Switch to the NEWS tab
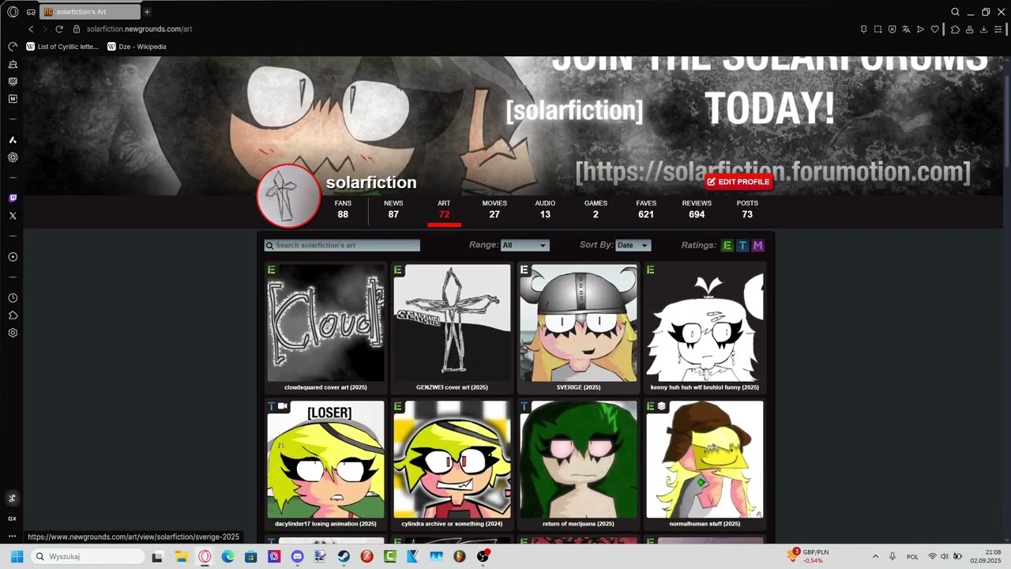Viewport: 1011px width, 569px height. tap(393, 209)
